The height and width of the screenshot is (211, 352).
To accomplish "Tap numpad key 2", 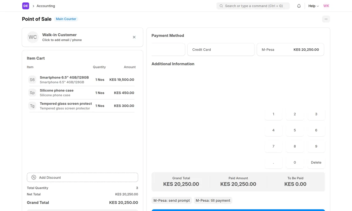I will pyautogui.click(x=295, y=114).
